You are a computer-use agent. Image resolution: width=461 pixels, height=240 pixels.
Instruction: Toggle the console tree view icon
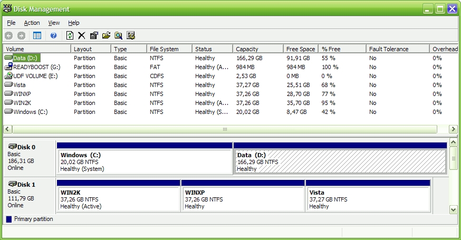[x=37, y=35]
